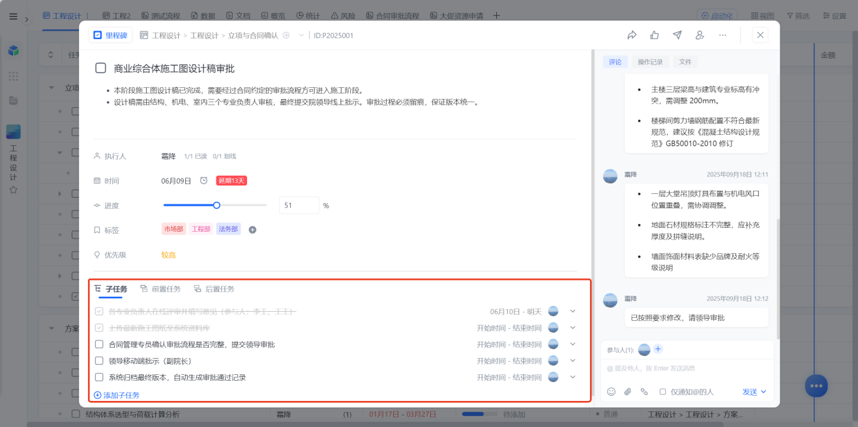This screenshot has height=427, width=858.
Task: Expand the 各专业负责人在线评审 subtask chevron
Action: (x=572, y=311)
